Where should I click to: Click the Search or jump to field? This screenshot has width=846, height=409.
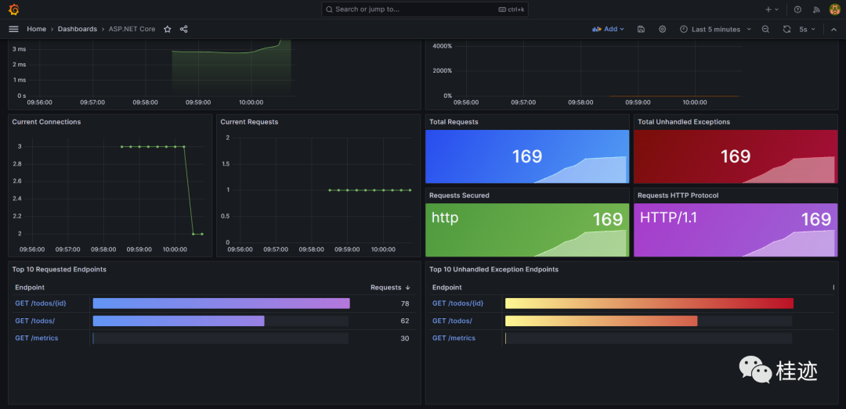click(x=425, y=9)
